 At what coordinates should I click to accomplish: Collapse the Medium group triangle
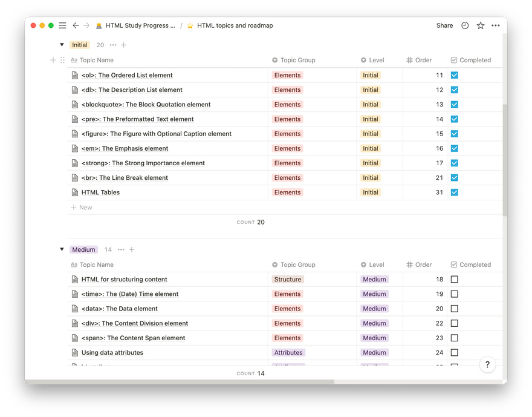62,249
